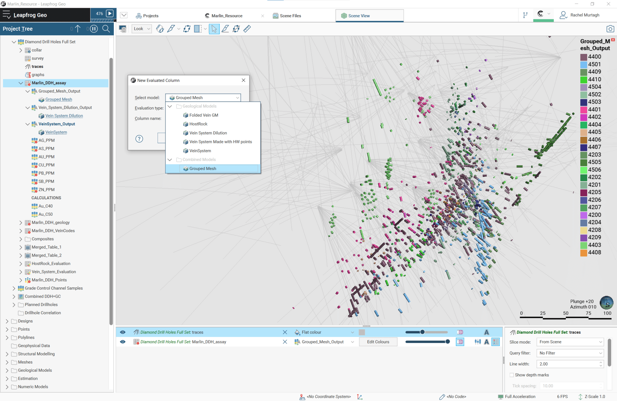Close the New Evaluated Column dialog
The width and height of the screenshot is (617, 401).
(x=243, y=80)
